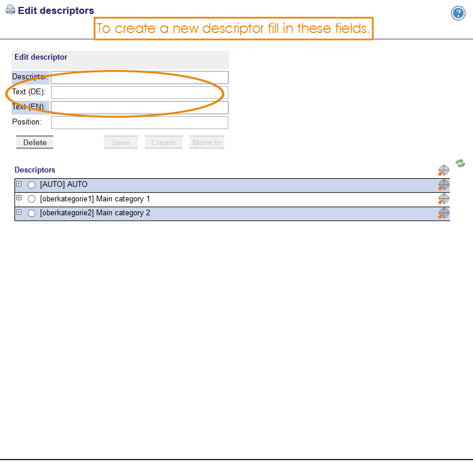Focus the Position input field
Image resolution: width=473 pixels, height=463 pixels.
point(140,123)
